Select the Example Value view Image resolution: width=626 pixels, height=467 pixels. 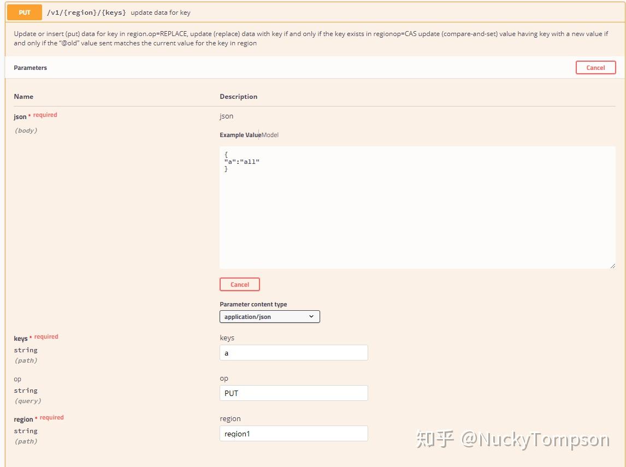239,135
